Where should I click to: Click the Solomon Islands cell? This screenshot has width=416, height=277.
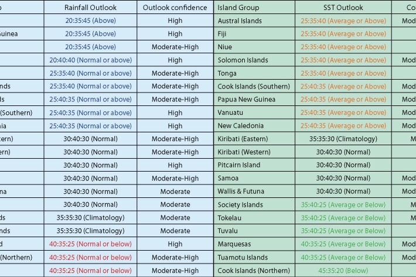coord(243,60)
